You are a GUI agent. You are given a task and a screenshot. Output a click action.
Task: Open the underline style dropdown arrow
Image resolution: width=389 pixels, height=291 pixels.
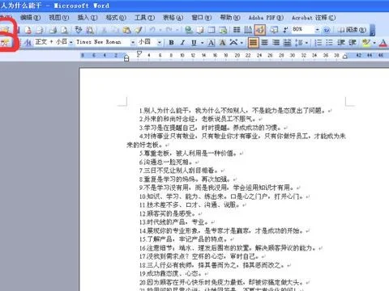(x=202, y=43)
